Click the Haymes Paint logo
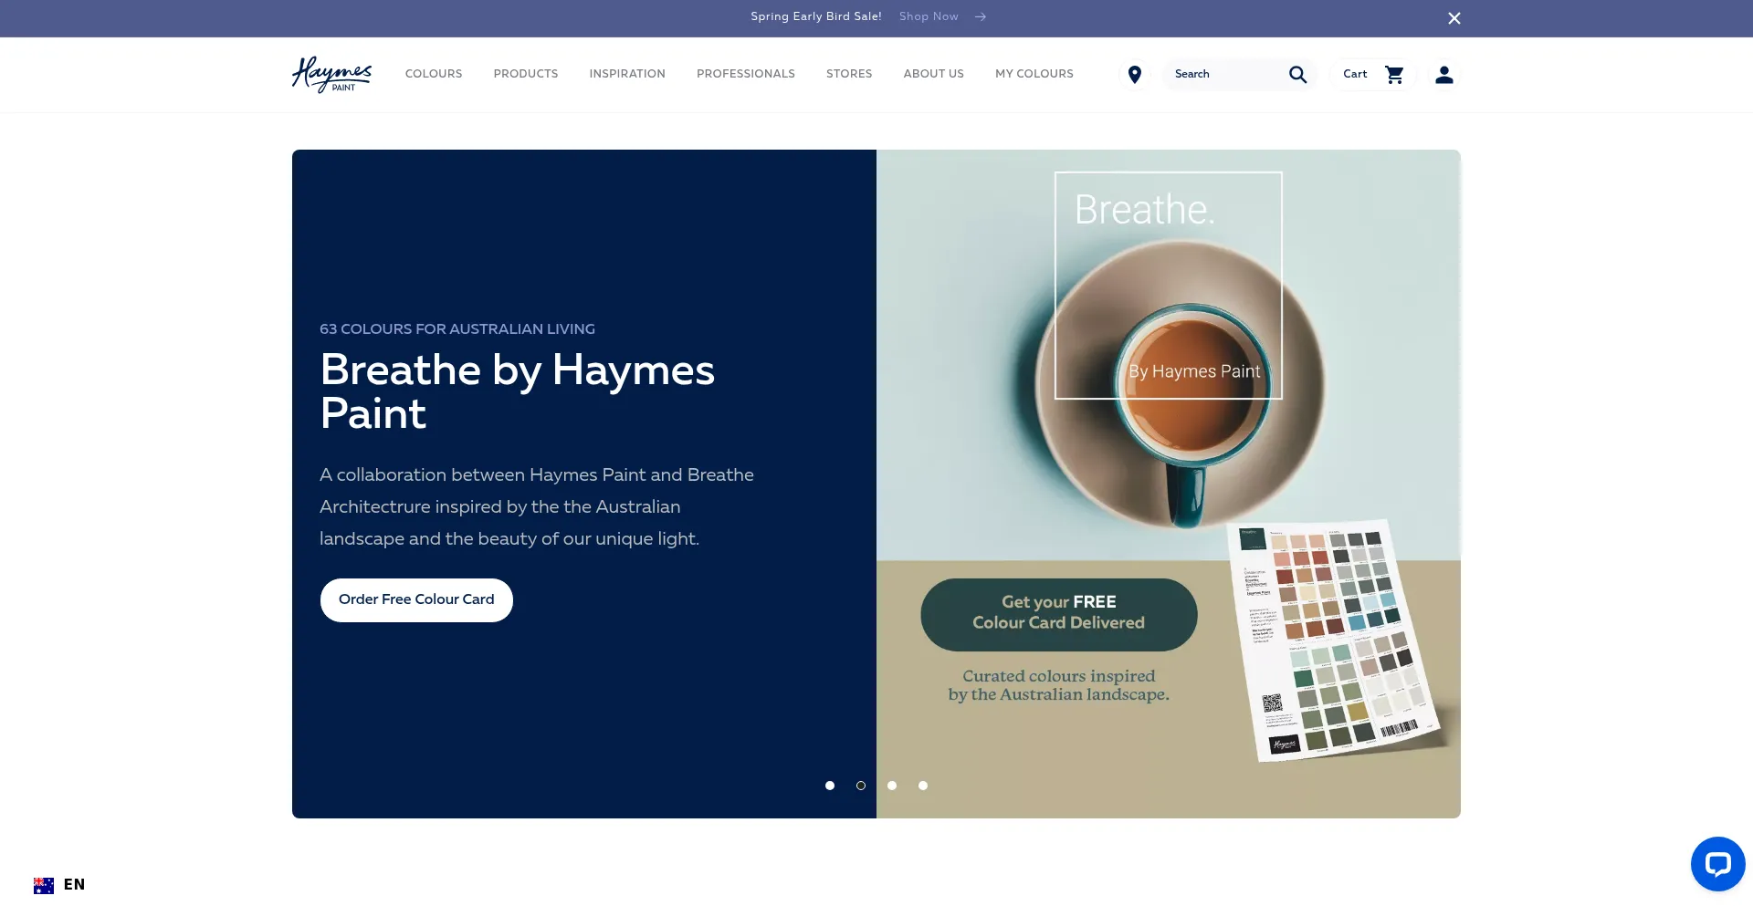 [331, 75]
